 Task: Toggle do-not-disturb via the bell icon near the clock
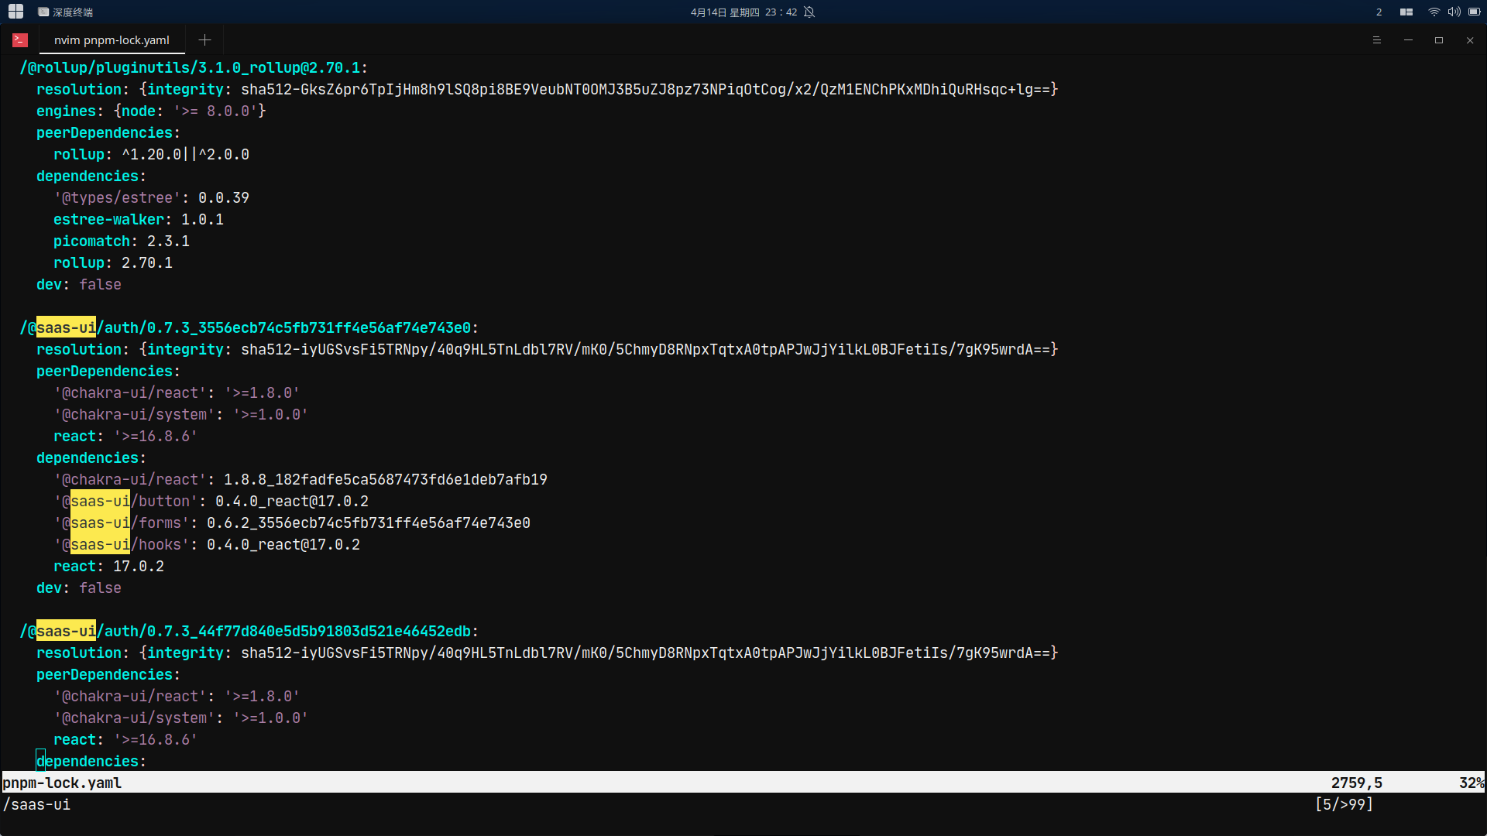point(809,12)
